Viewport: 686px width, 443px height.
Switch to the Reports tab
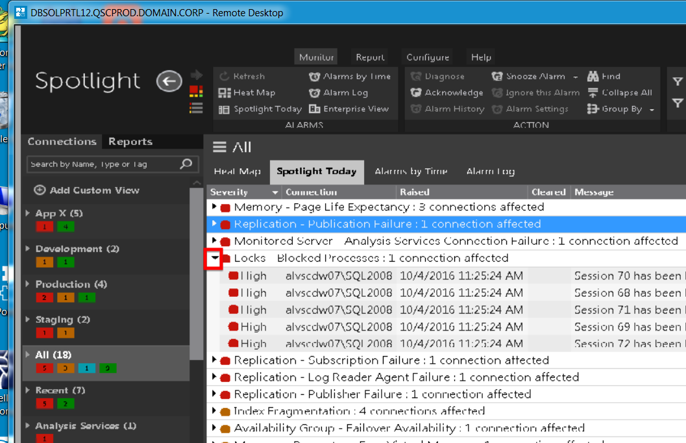tap(130, 142)
